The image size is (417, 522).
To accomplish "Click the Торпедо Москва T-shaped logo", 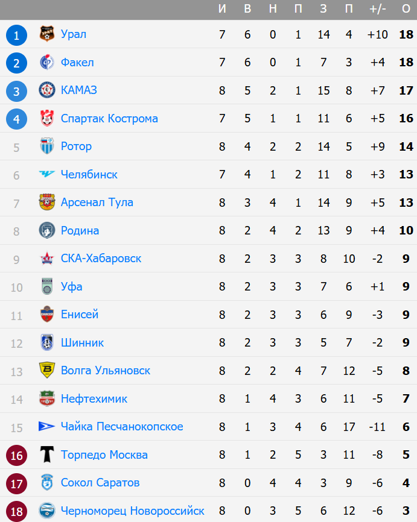I will [x=47, y=455].
